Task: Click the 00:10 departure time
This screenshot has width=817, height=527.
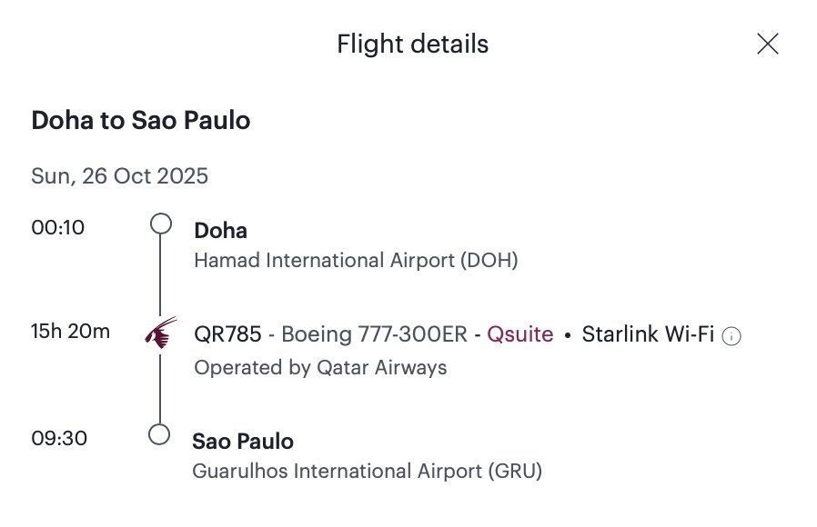Action: [x=58, y=227]
